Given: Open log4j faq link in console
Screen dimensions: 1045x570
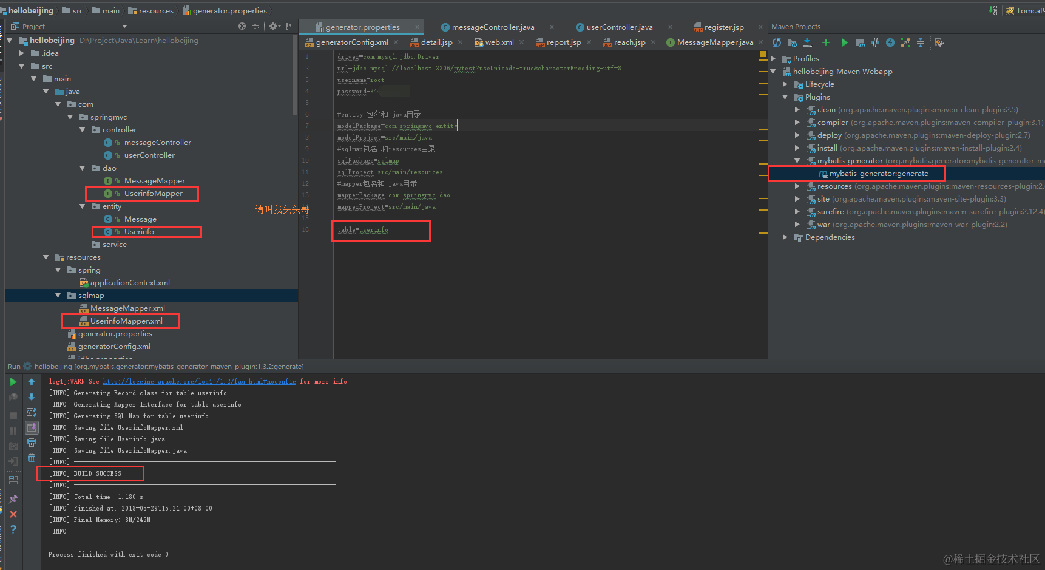Looking at the screenshot, I should point(200,381).
